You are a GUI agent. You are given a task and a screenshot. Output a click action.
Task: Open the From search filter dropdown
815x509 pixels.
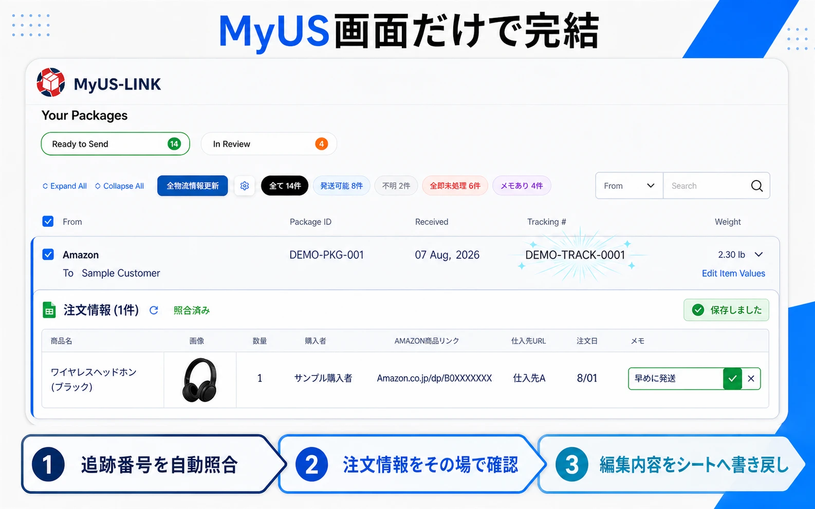point(629,186)
